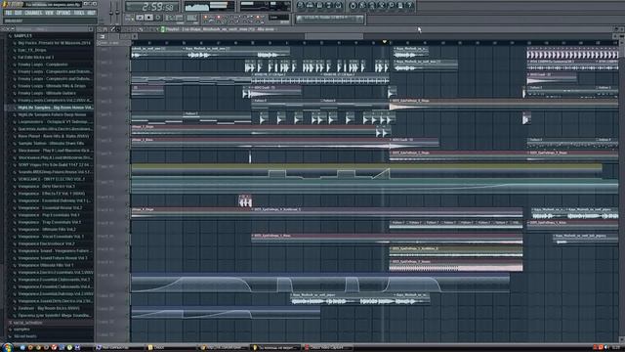Image resolution: width=625 pixels, height=352 pixels.
Task: Open the VIEW menu
Action: point(49,13)
